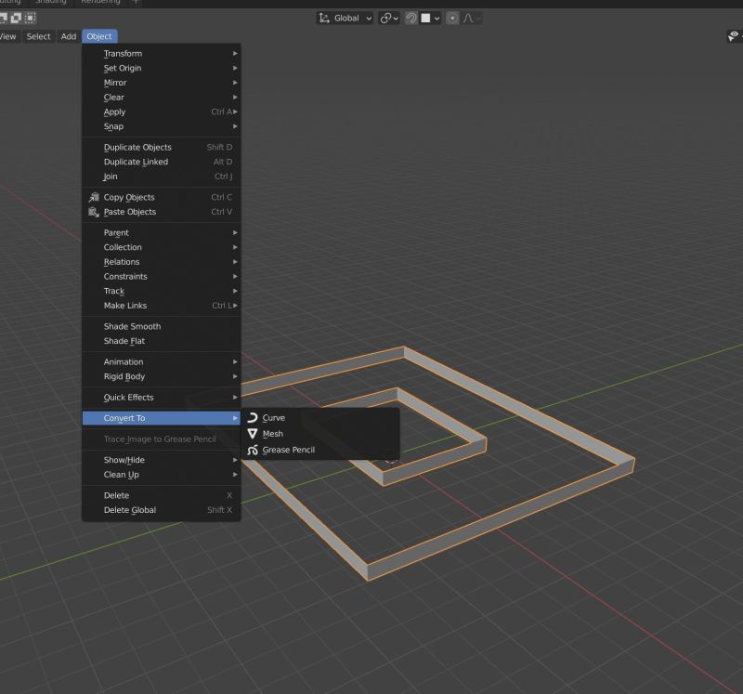Open the Track submenu
Screen dimensions: 743x694
[x=162, y=291]
